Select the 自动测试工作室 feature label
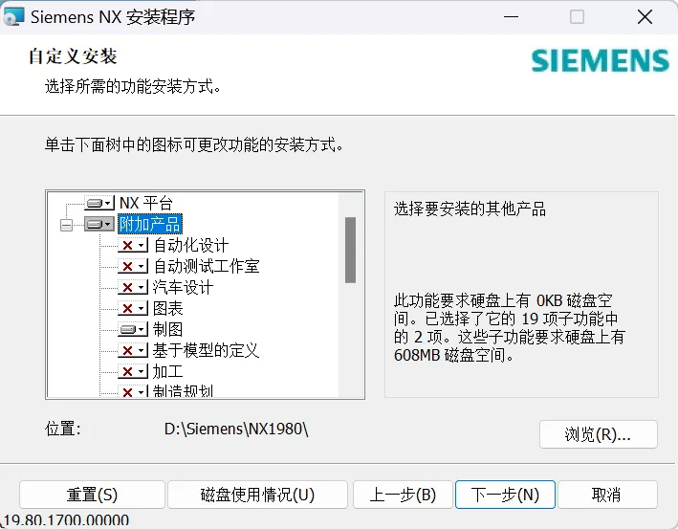 click(207, 266)
